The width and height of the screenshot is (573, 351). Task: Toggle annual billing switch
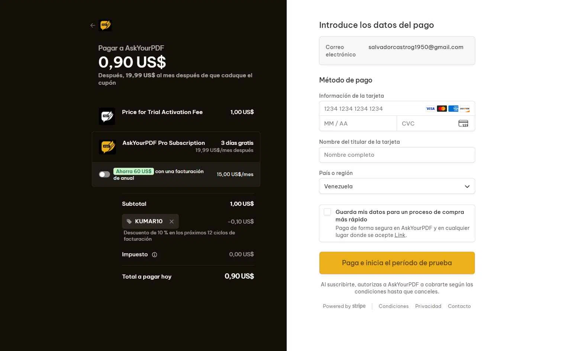(104, 174)
